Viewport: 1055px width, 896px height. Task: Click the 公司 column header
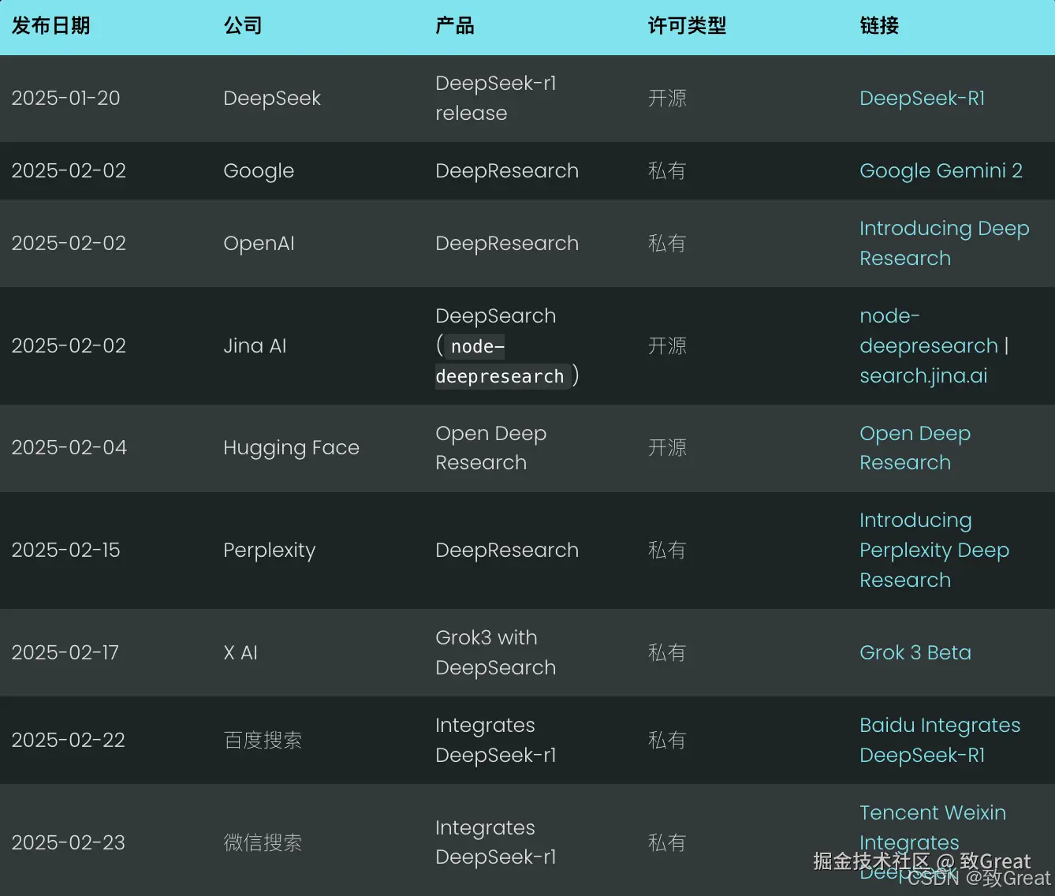coord(243,26)
